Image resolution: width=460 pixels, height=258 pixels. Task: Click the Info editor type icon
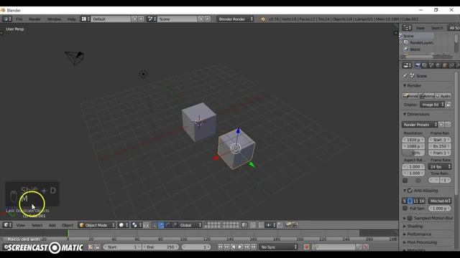point(7,19)
